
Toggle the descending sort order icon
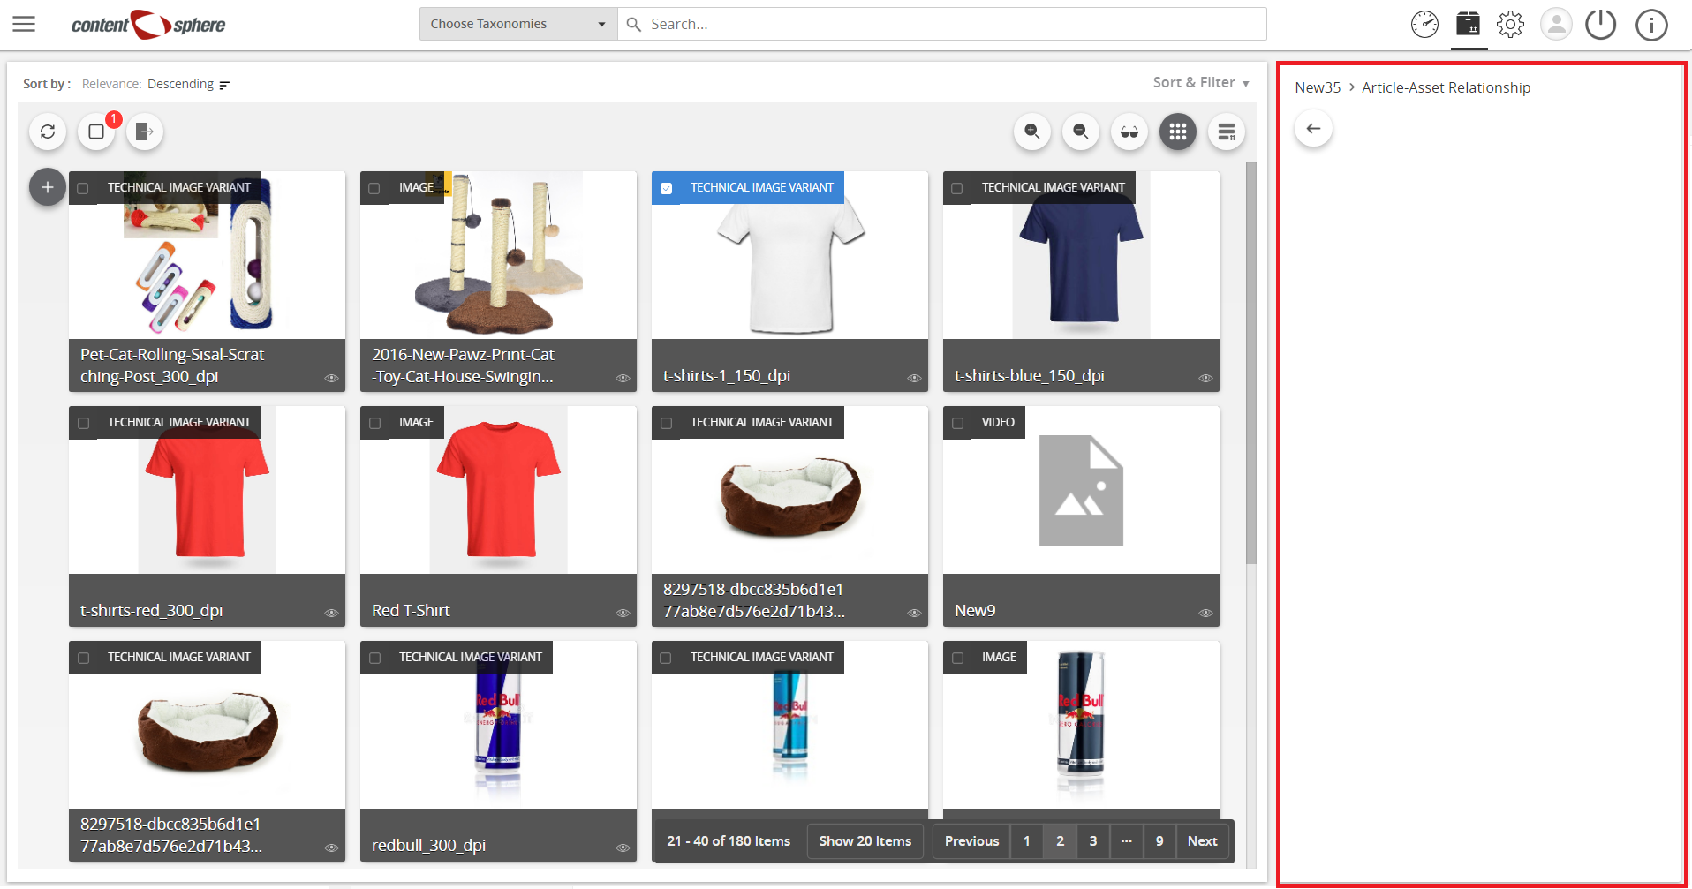point(224,85)
